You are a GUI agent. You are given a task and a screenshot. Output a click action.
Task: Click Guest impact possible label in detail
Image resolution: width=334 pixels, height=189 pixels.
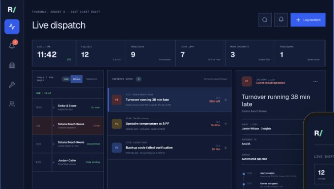click(270, 83)
